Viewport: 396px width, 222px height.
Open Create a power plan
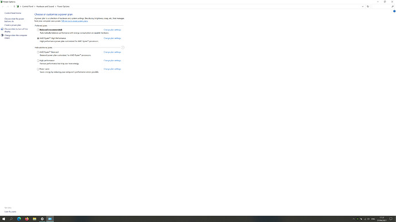click(13, 25)
